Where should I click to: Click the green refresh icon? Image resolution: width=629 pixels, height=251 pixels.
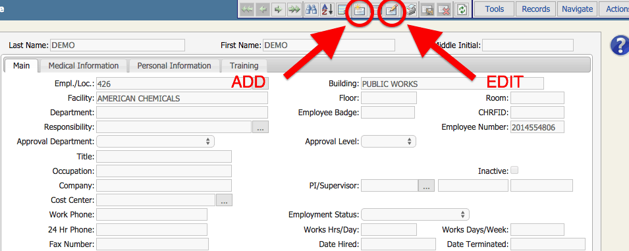pyautogui.click(x=462, y=10)
